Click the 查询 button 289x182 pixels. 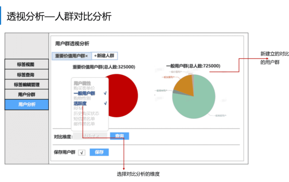(x=120, y=136)
